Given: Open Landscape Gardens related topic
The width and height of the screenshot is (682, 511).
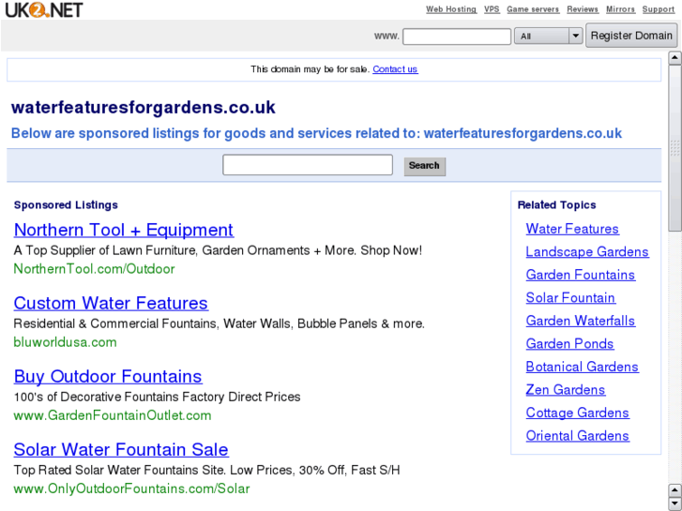Looking at the screenshot, I should pos(587,252).
